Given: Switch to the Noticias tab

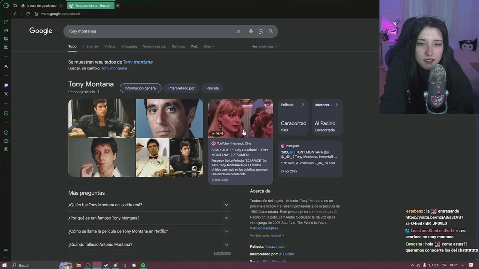Looking at the screenshot, I should click(x=178, y=46).
